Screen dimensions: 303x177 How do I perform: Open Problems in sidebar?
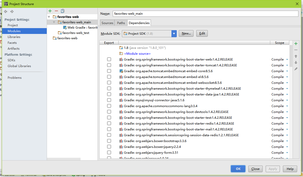pyautogui.click(x=14, y=78)
